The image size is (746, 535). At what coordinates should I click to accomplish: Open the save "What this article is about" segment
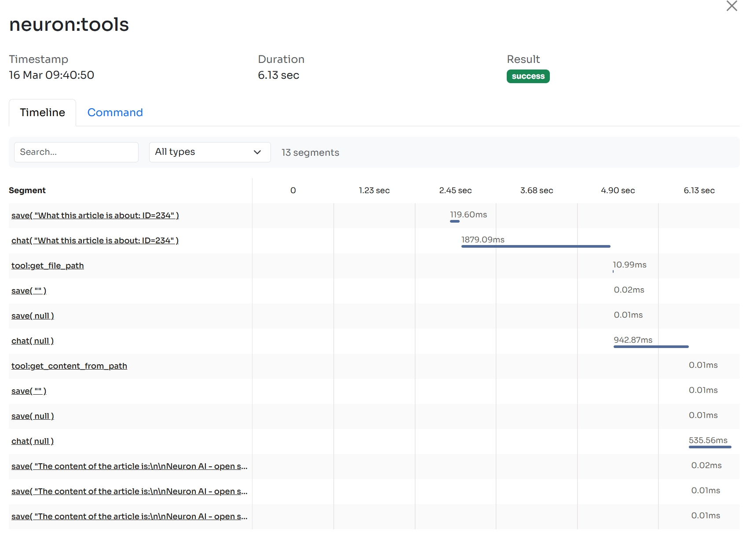tap(95, 216)
